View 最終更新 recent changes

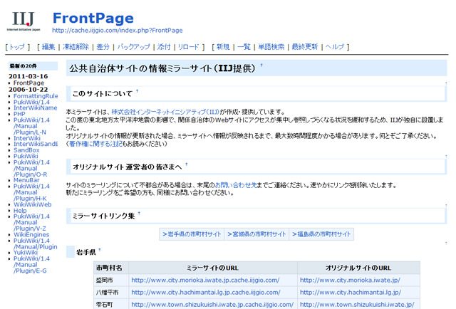[x=305, y=47]
